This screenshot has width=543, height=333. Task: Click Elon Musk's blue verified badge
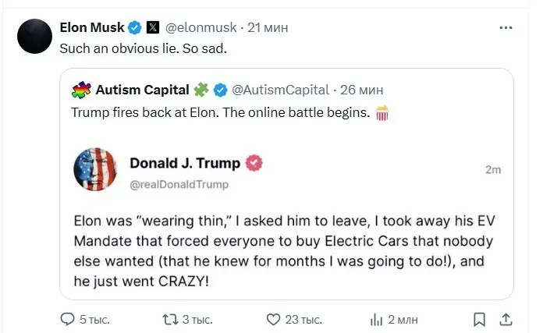pyautogui.click(x=135, y=28)
